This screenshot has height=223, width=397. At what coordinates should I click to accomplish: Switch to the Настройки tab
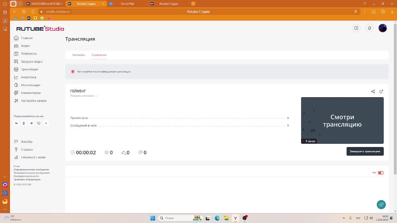click(78, 55)
